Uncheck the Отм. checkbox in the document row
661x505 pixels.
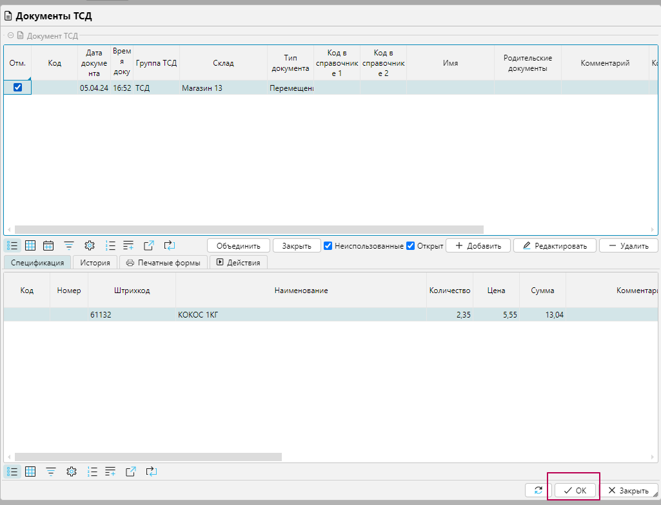18,88
